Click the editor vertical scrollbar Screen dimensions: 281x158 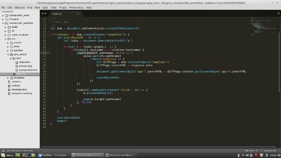coord(279,63)
